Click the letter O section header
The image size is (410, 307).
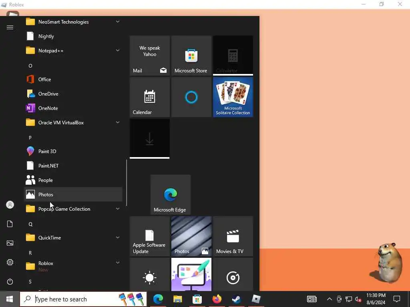tap(30, 66)
